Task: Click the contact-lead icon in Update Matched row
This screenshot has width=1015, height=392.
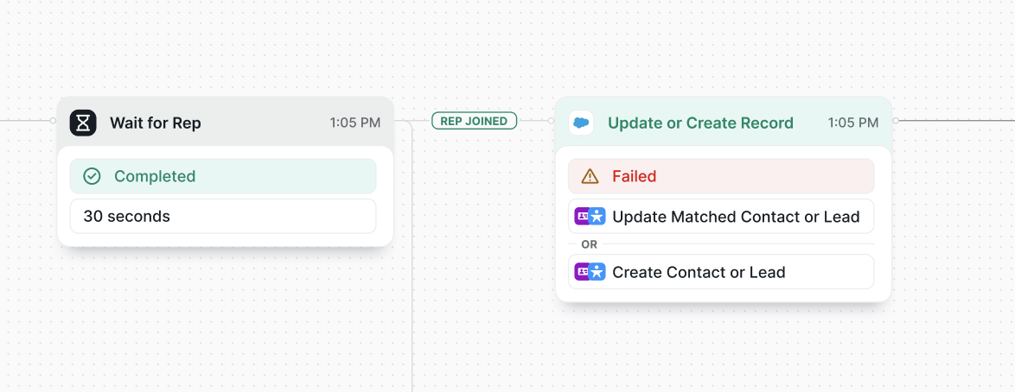Action: click(x=590, y=217)
